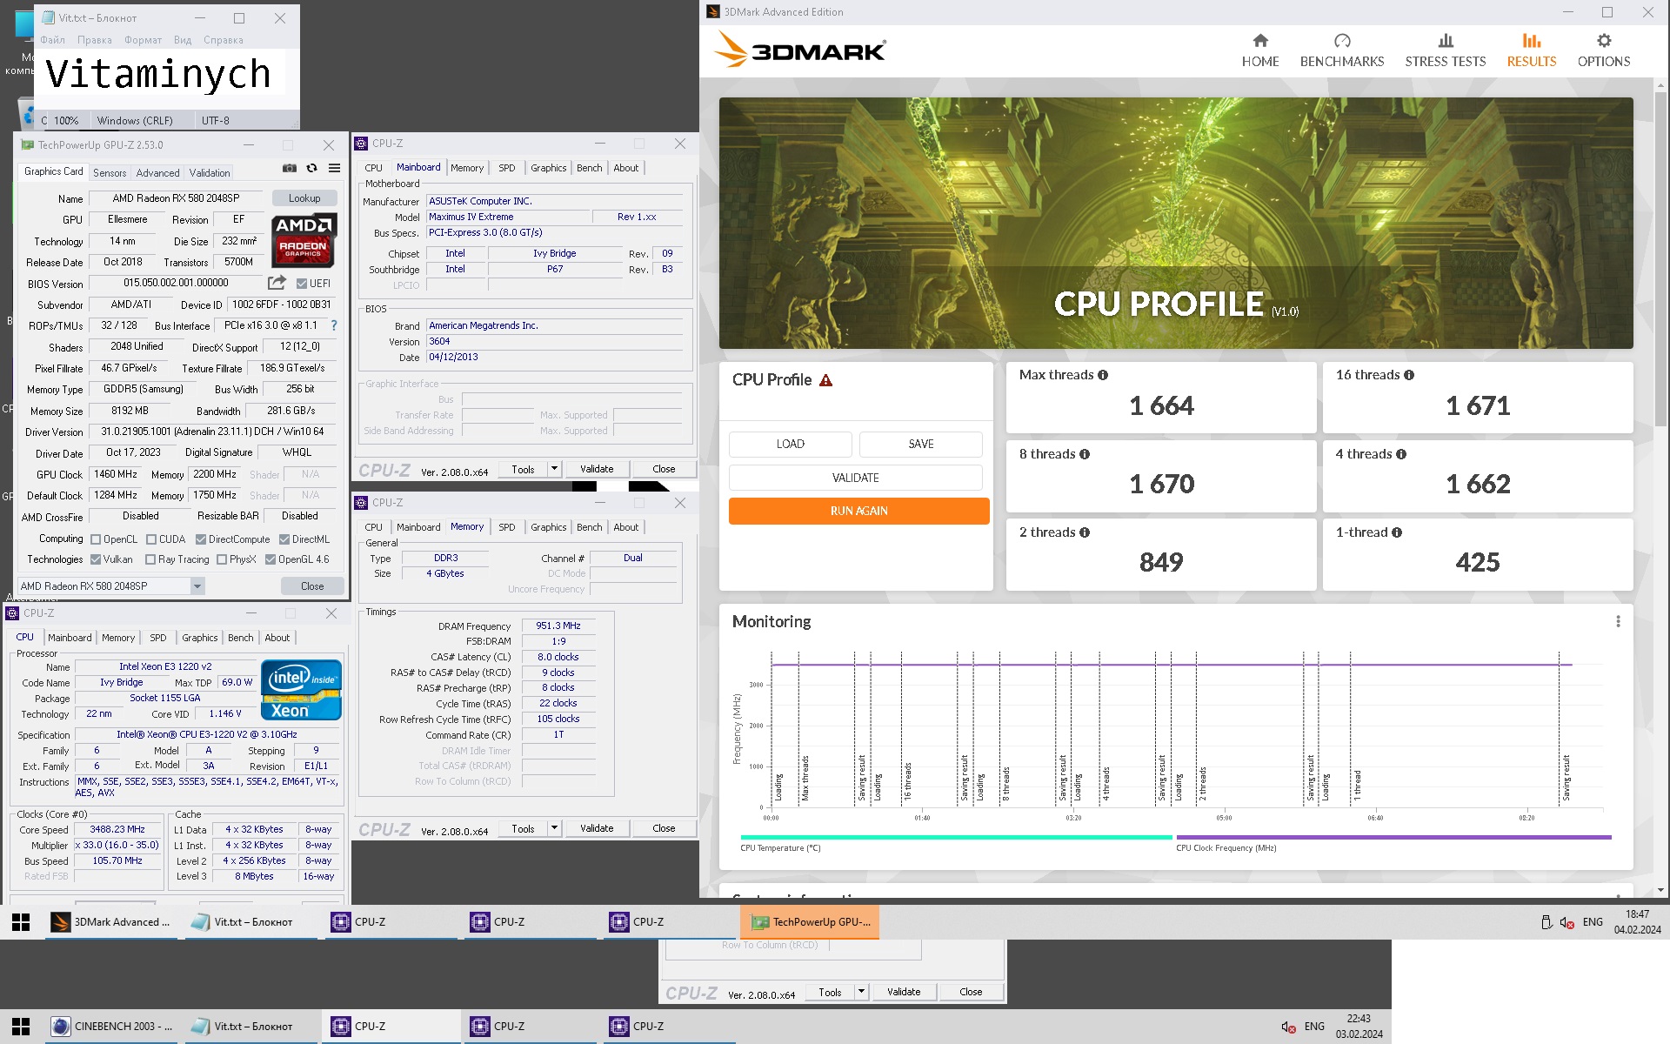This screenshot has height=1044, width=1670.
Task: Click CPU Profile warning triangle icon
Action: [826, 380]
